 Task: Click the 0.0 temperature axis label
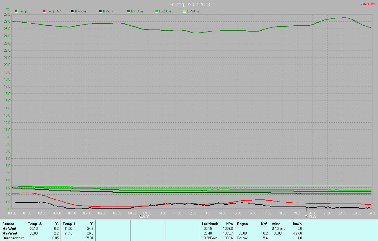pyautogui.click(x=8, y=209)
